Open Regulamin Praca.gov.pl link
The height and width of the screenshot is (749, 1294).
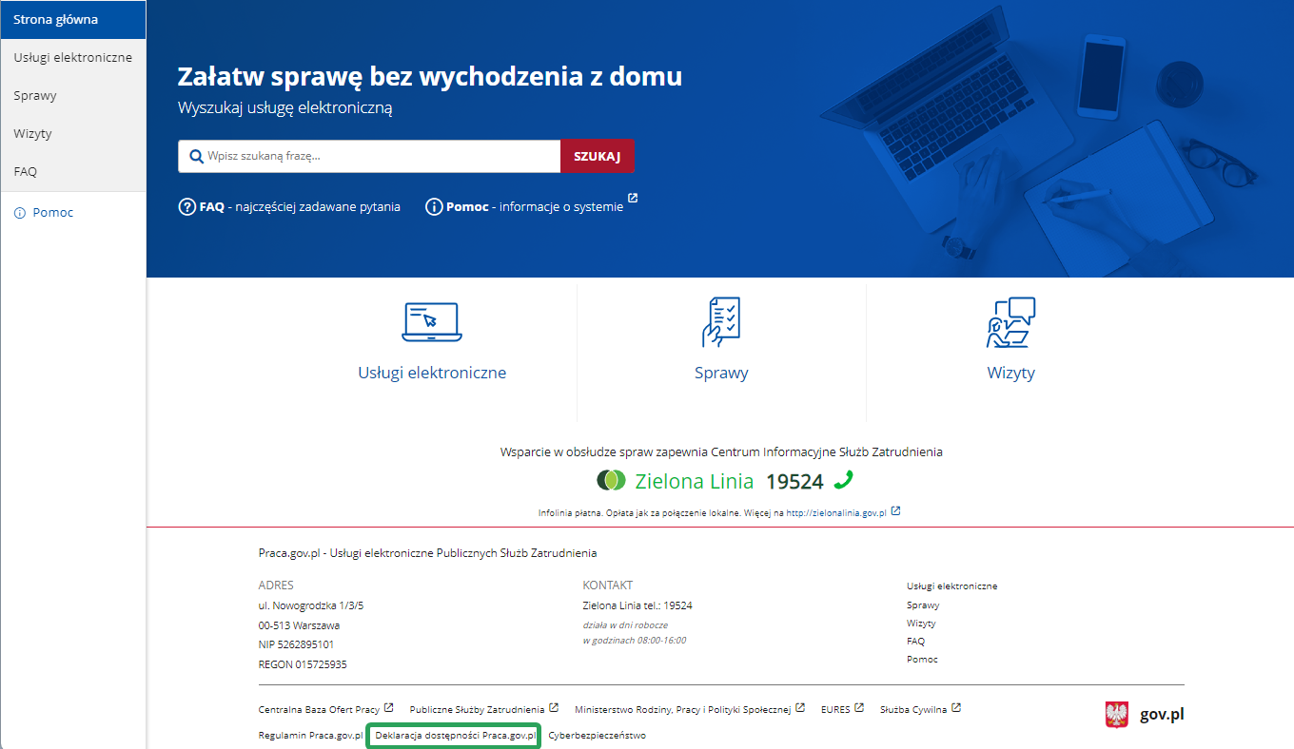[310, 736]
